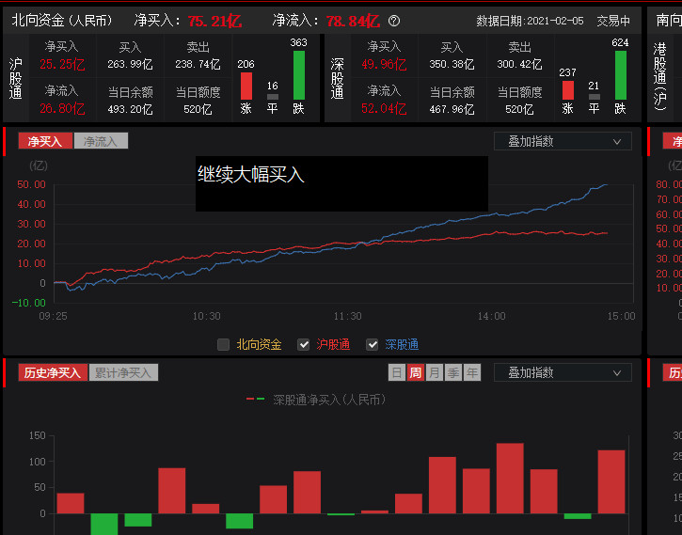The width and height of the screenshot is (682, 535).
Task: Choose the 月 period button
Action: point(434,372)
